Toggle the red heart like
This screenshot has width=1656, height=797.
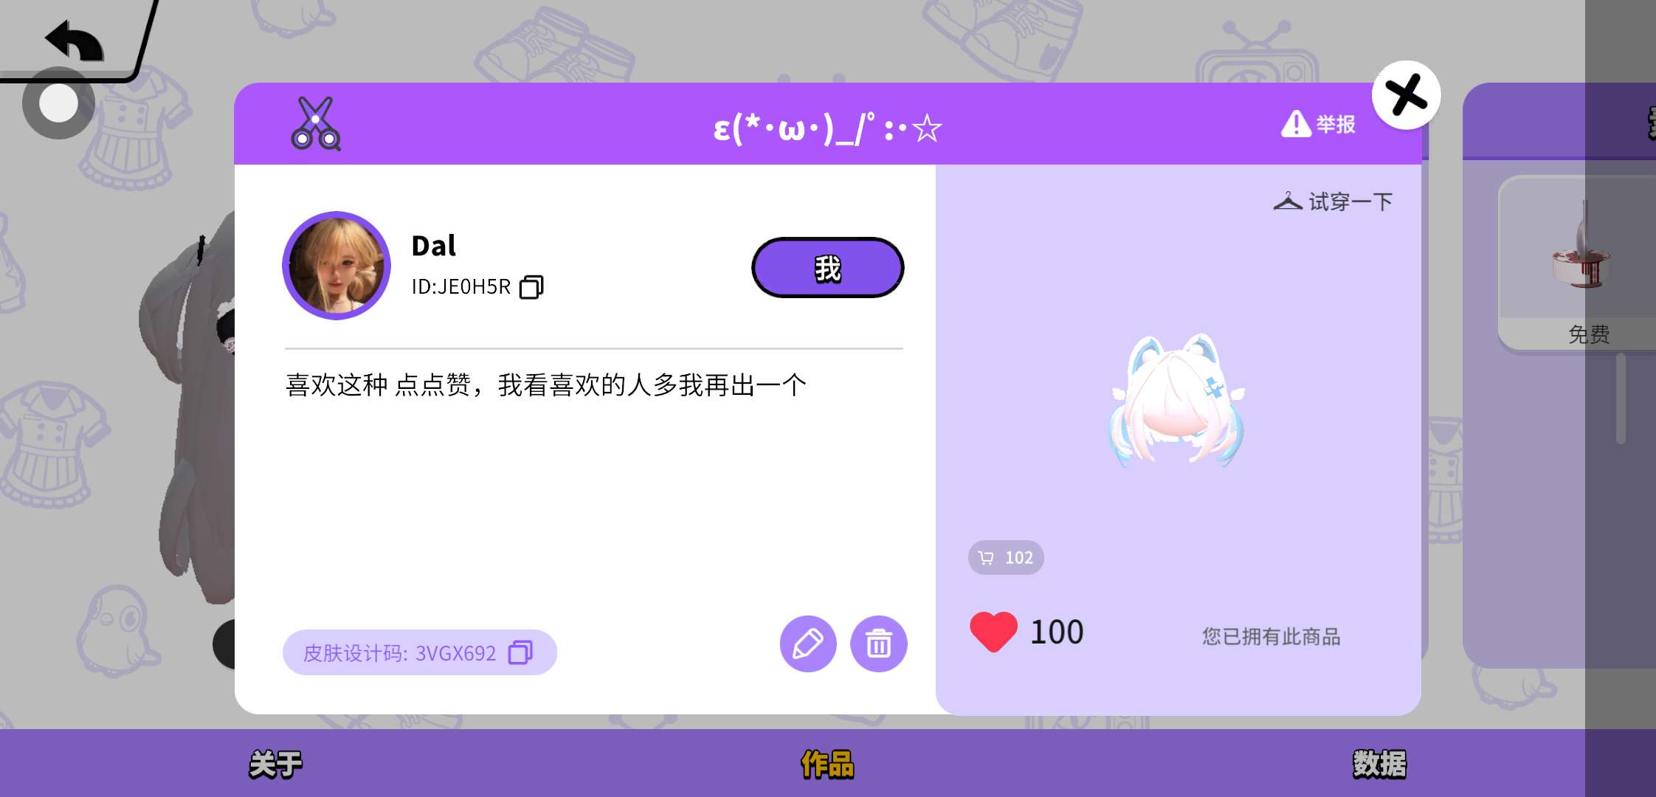pos(993,632)
